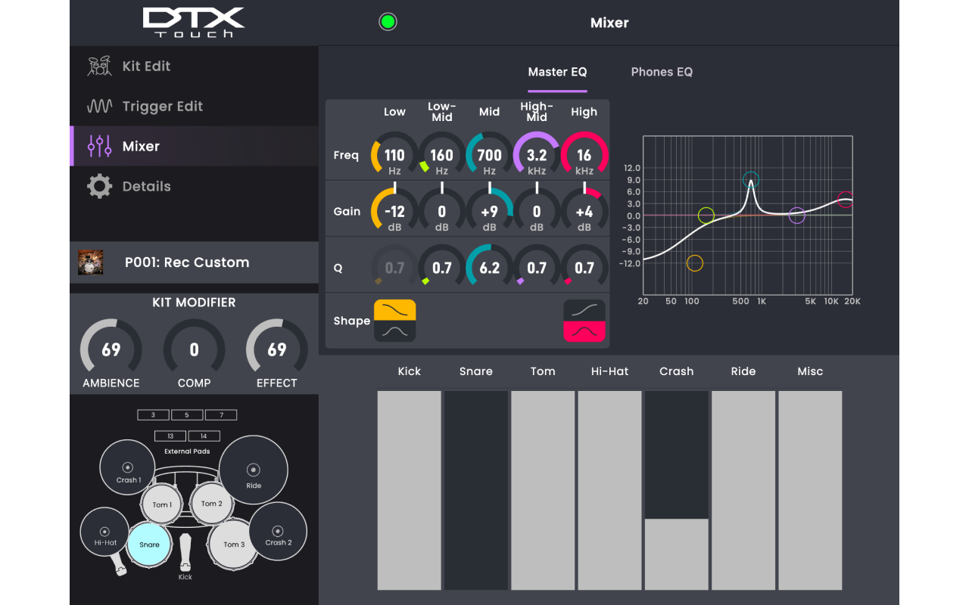The image size is (969, 605).
Task: Click the orange Low band EQ node
Action: point(695,263)
